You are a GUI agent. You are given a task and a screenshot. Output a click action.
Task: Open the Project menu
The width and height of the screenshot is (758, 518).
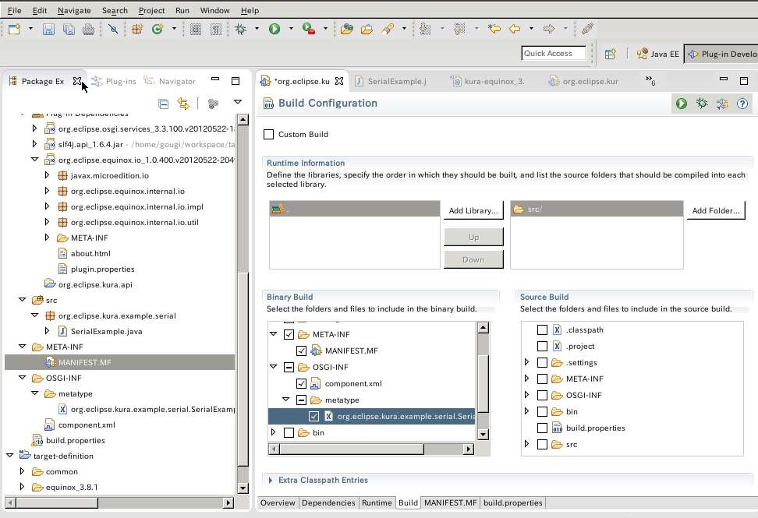pos(152,10)
